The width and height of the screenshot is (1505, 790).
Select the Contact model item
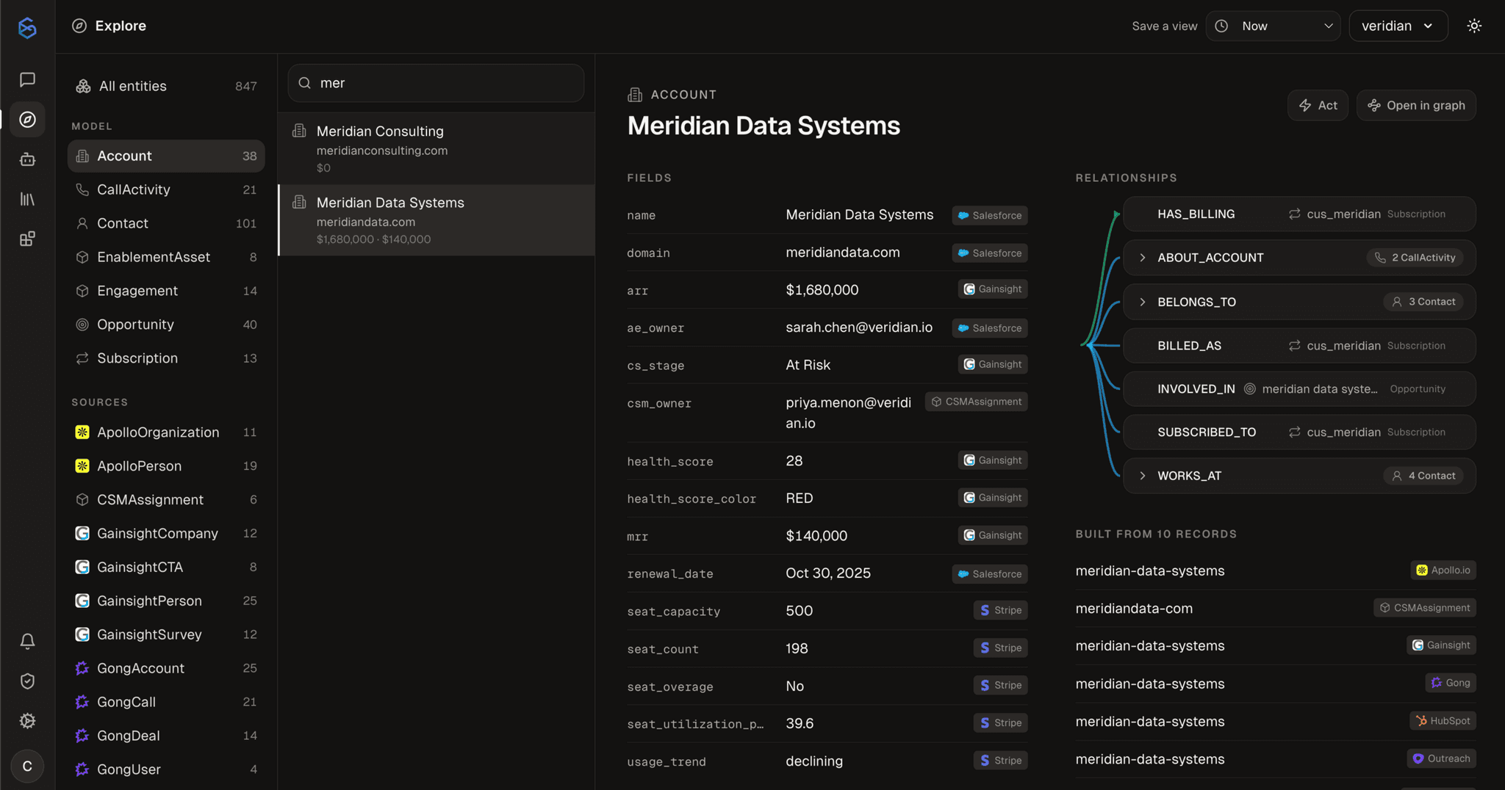[166, 223]
